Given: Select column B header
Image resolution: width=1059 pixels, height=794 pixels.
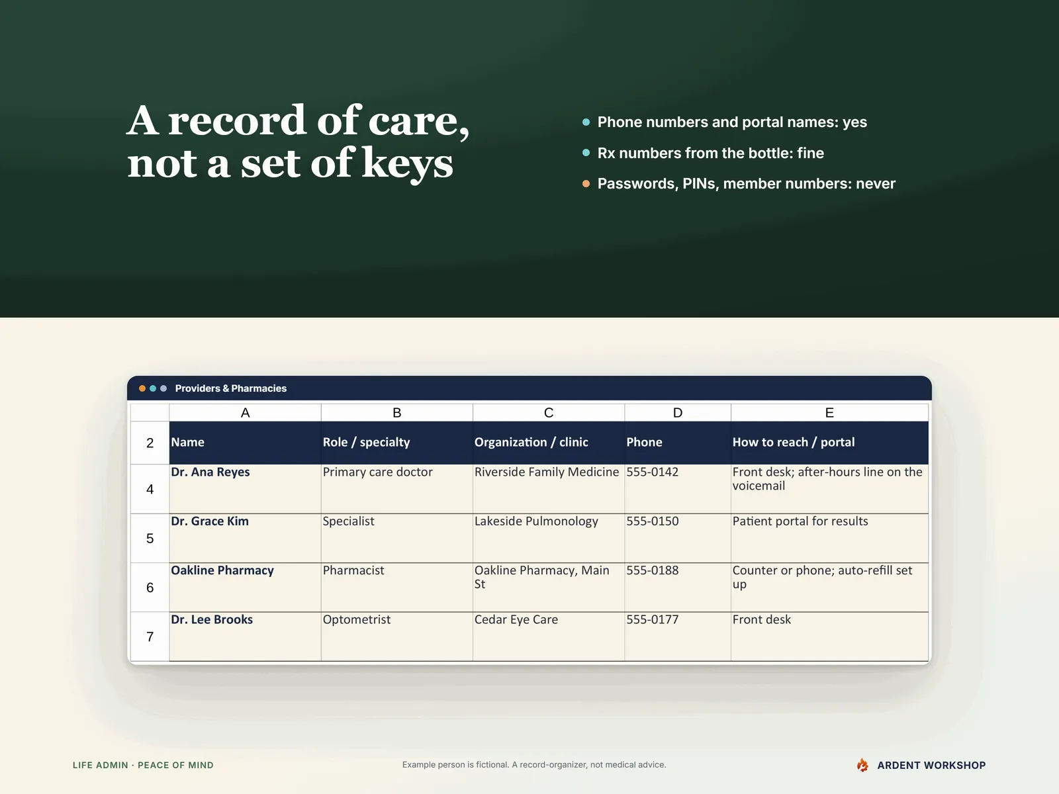Looking at the screenshot, I should [x=397, y=412].
